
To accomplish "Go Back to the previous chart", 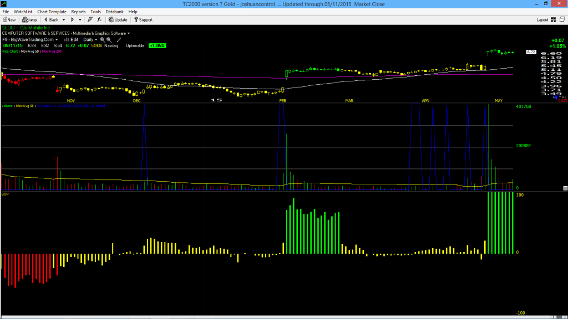I will tap(51, 19).
